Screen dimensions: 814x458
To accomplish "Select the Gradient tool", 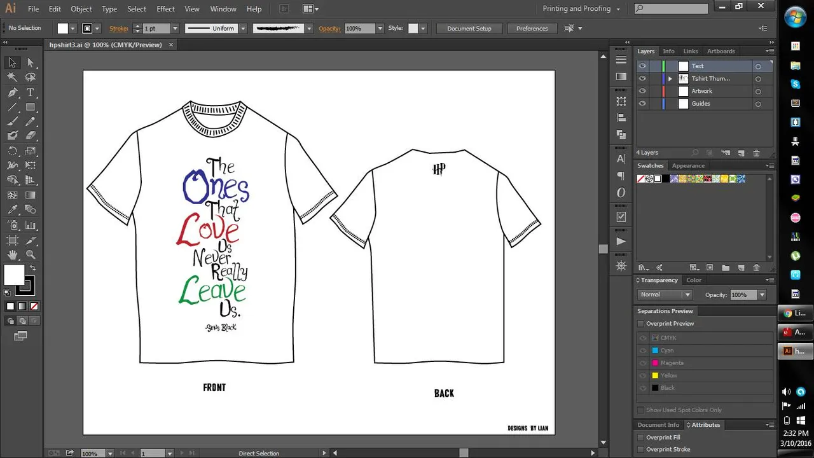I will tap(30, 195).
